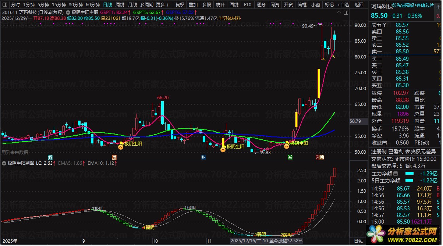
Task: Click the 买一 price 85.49
Action: tap(403, 58)
